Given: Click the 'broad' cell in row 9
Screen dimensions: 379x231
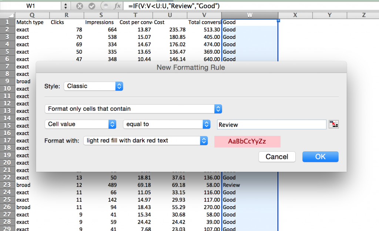Looking at the screenshot, I should click(23, 81).
